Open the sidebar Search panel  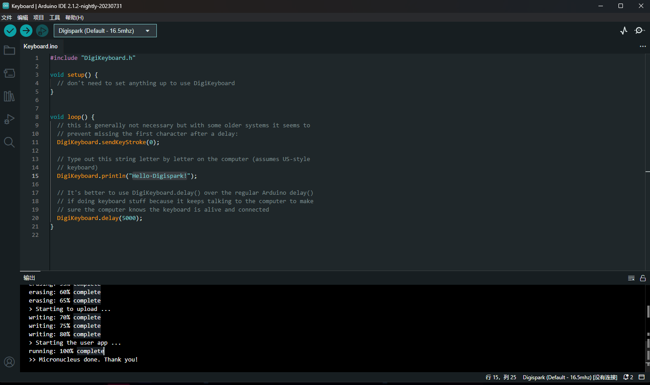point(9,142)
